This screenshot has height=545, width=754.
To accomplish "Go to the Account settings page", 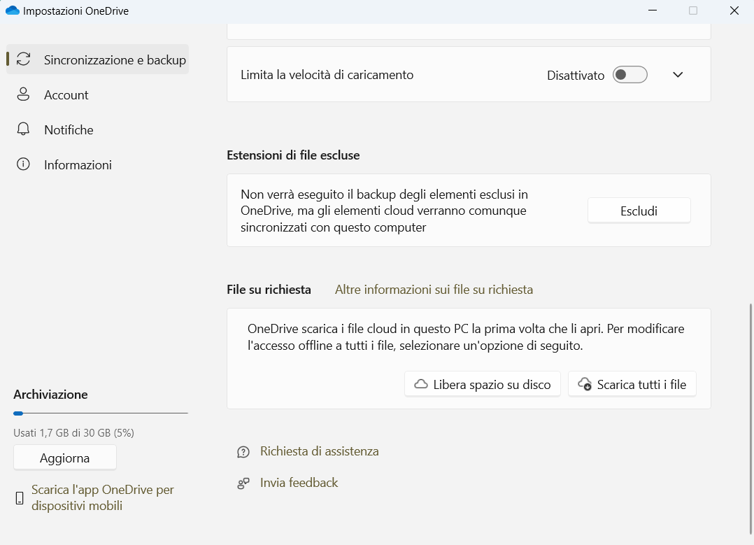I will (x=98, y=94).
